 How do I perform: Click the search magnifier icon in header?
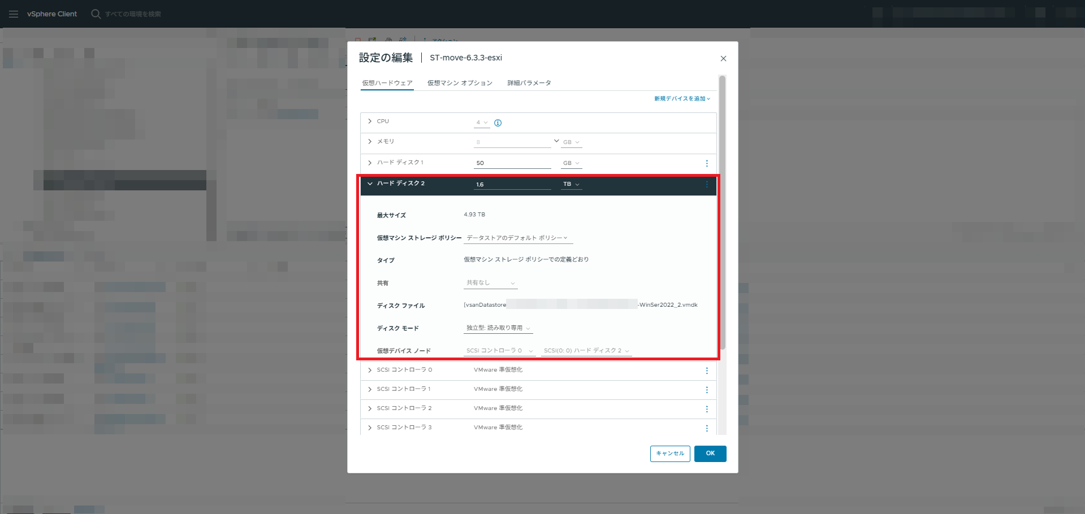pos(96,14)
